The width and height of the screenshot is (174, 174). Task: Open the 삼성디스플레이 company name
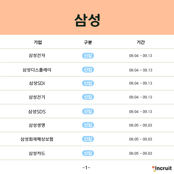coord(37,70)
